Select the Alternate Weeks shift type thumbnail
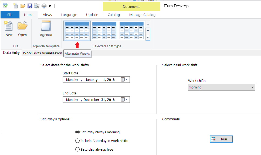Image resolution: width=261 pixels, height=155 pixels. pyautogui.click(x=77, y=31)
